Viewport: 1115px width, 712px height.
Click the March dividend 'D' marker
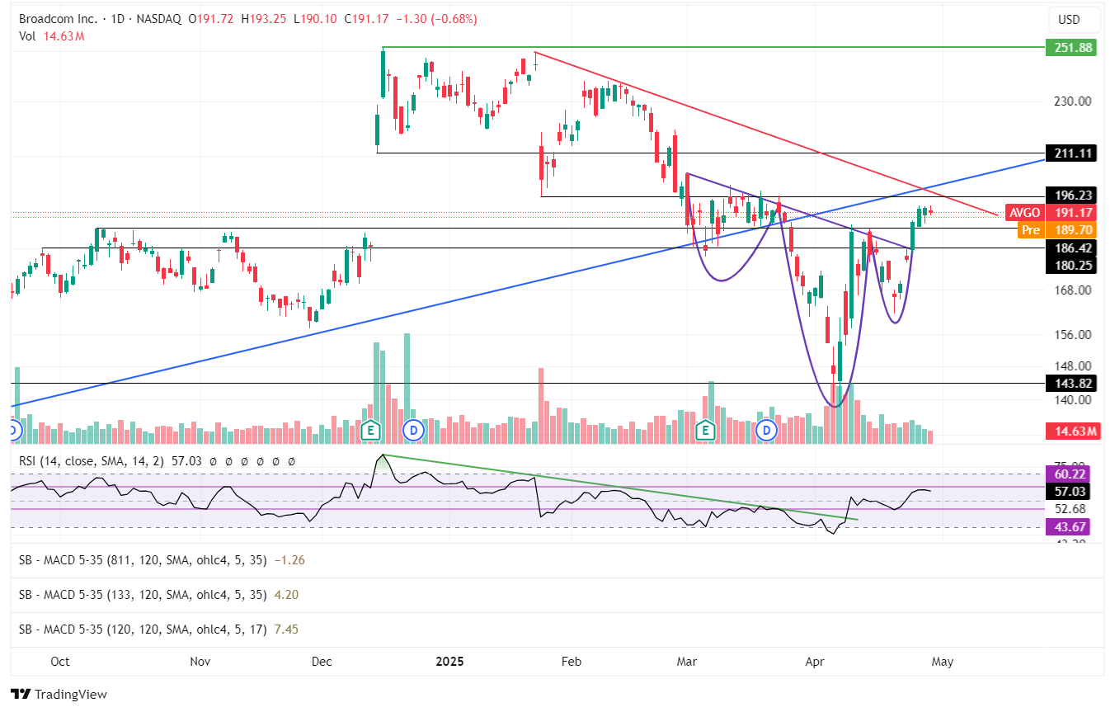pyautogui.click(x=768, y=430)
